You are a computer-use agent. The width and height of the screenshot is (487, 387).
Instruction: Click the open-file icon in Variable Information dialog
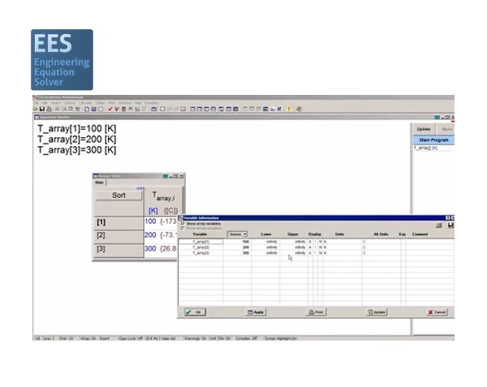(x=438, y=226)
